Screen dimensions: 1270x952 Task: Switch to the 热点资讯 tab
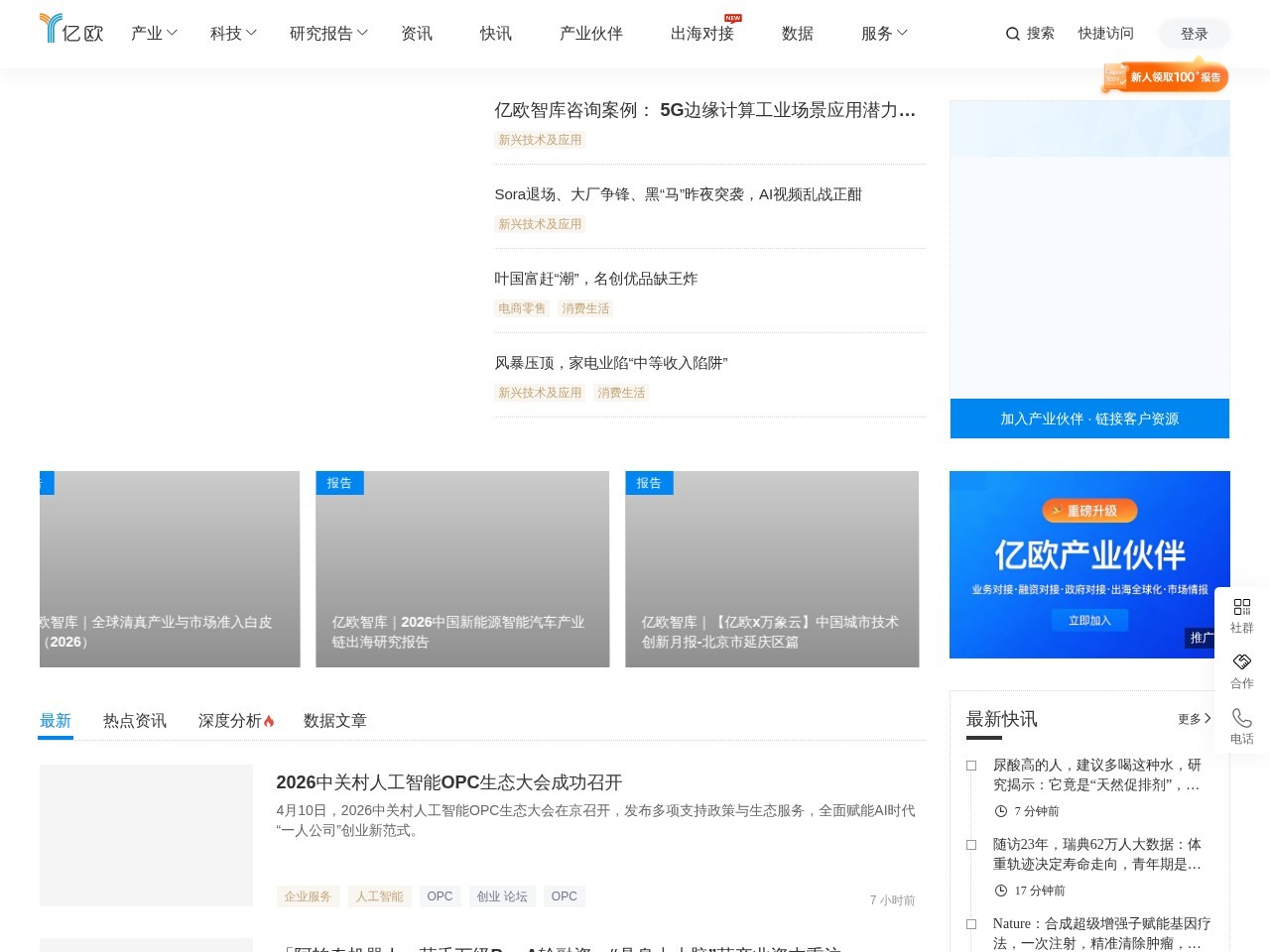[134, 720]
